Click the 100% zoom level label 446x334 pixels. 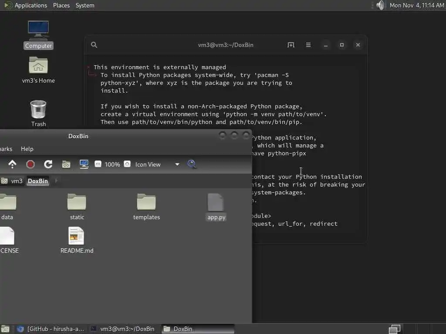click(x=112, y=164)
